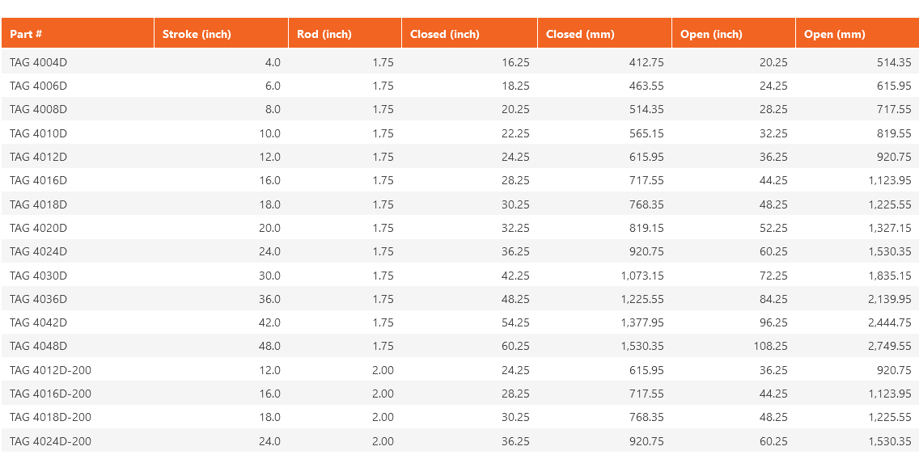Sort by the "Stroke (inch)" column header
919x459 pixels.
coord(197,34)
